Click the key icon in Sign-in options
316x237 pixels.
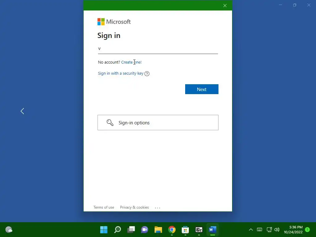[x=110, y=123]
